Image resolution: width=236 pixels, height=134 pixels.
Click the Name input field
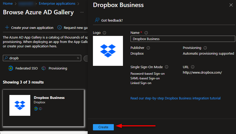pyautogui.click(x=183, y=39)
